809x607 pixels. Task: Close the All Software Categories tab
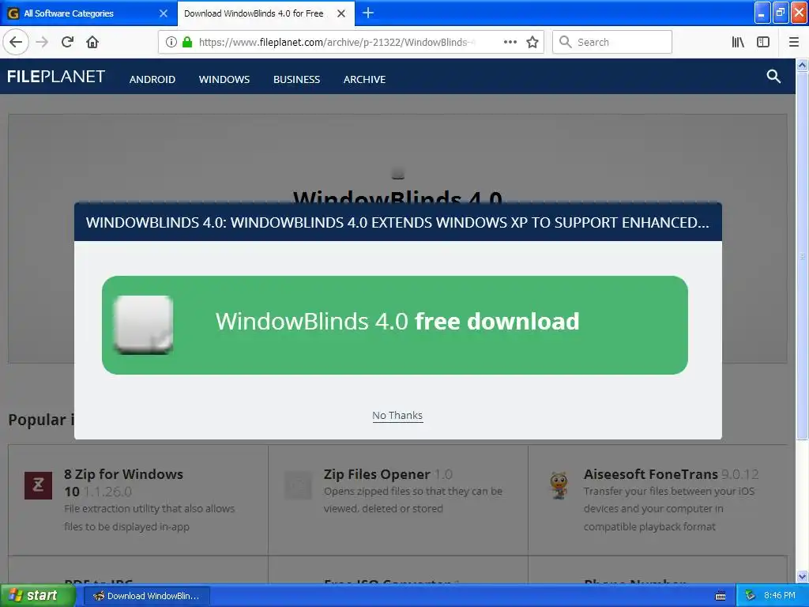(163, 13)
